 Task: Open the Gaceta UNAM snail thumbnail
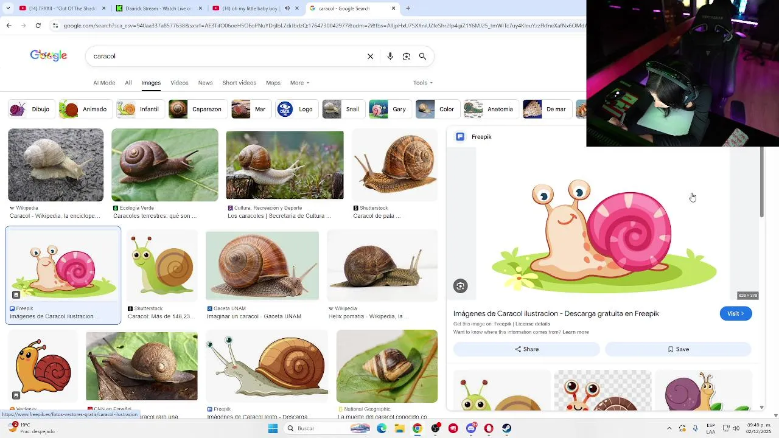pyautogui.click(x=262, y=265)
